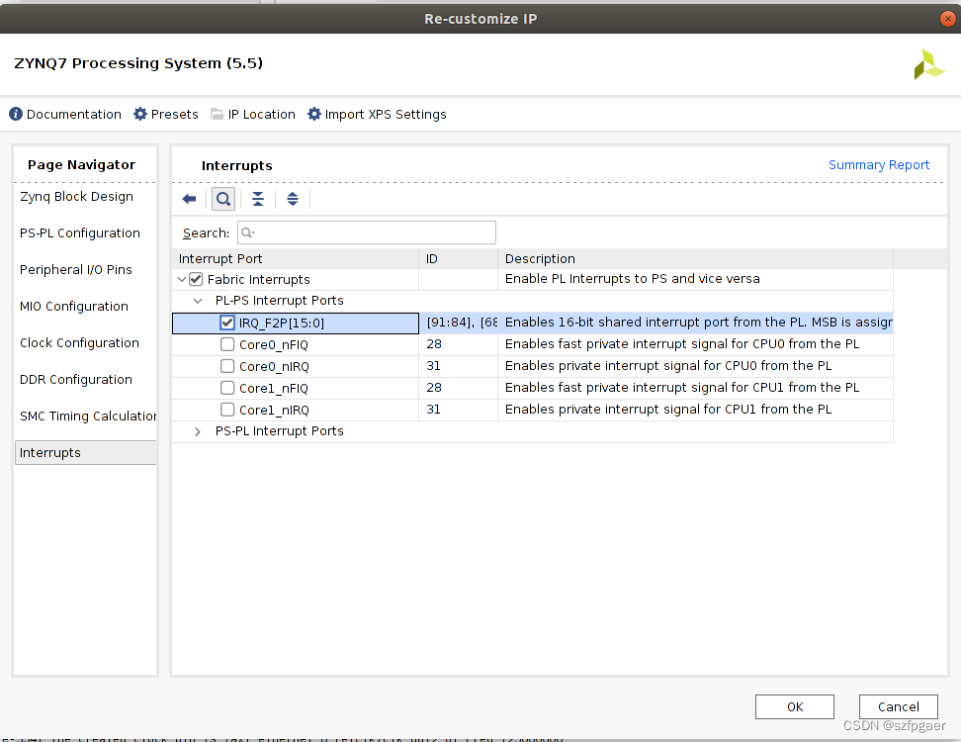This screenshot has width=961, height=742.
Task: Click the Interrupt Port column header
Action: pyautogui.click(x=296, y=259)
